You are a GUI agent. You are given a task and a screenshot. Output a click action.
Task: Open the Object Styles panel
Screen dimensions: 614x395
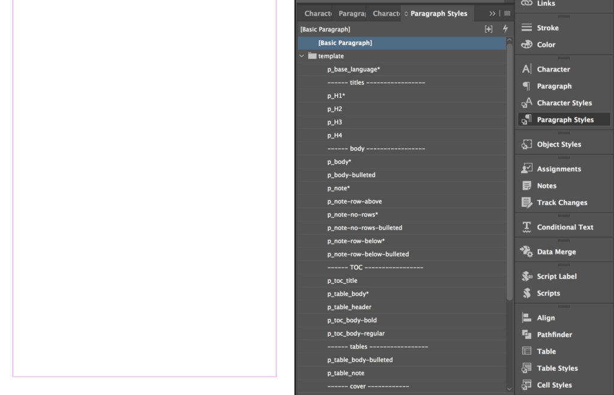pyautogui.click(x=553, y=144)
